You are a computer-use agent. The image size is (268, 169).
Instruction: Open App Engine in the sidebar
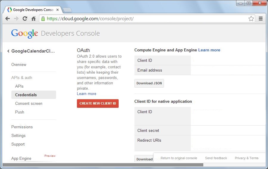(x=21, y=158)
